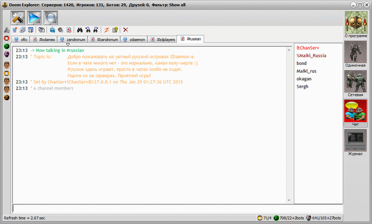Select the purple skull icon in left sidebar
This screenshot has width=372, height=224.
pos(7,55)
